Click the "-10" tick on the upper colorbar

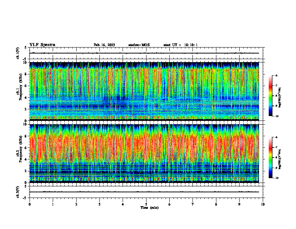pos(276,116)
